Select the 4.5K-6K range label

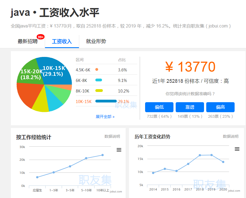click(83, 70)
